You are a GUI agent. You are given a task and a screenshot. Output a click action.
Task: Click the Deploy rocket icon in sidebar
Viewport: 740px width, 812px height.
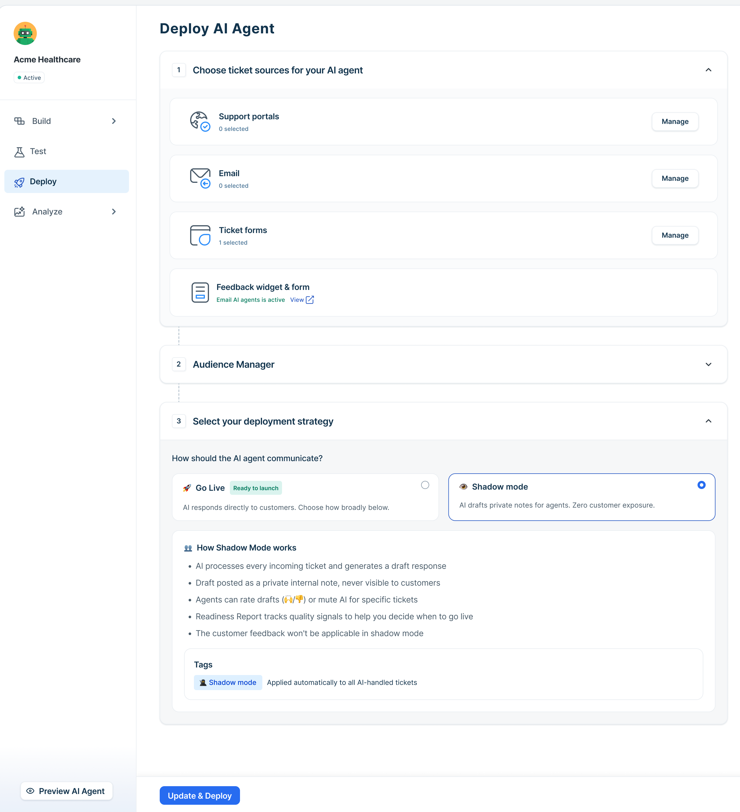(19, 182)
